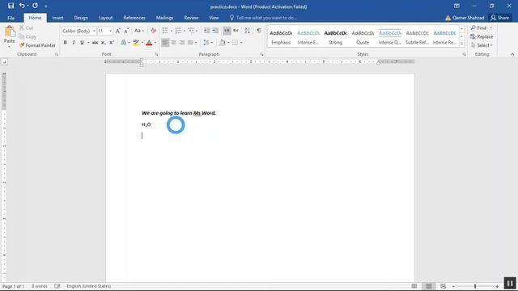Apply the Strong style
This screenshot has width=518, height=291.
click(335, 37)
